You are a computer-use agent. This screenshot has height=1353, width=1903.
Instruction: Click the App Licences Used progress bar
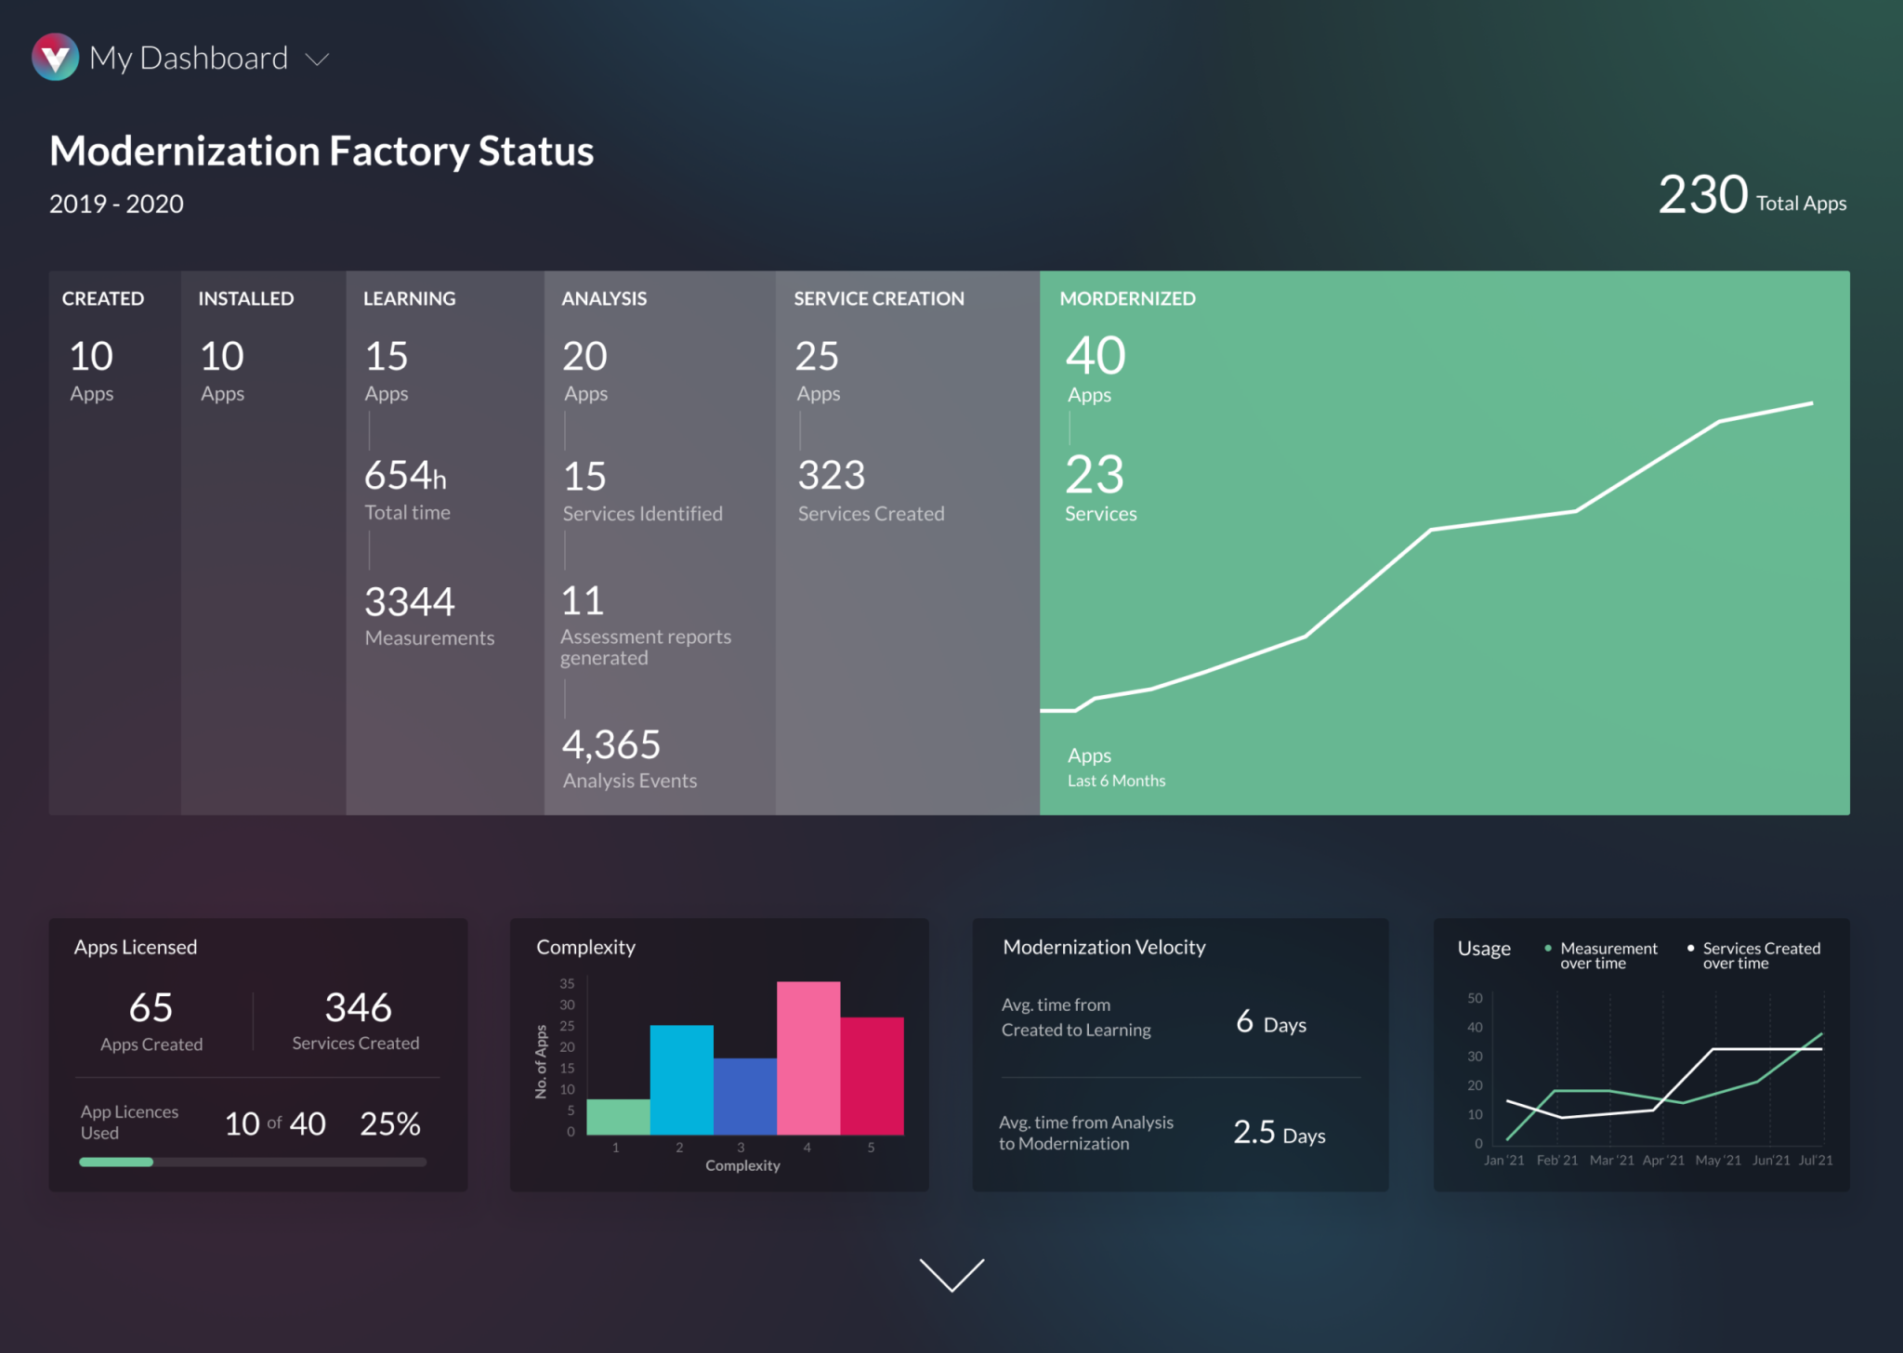tap(253, 1162)
